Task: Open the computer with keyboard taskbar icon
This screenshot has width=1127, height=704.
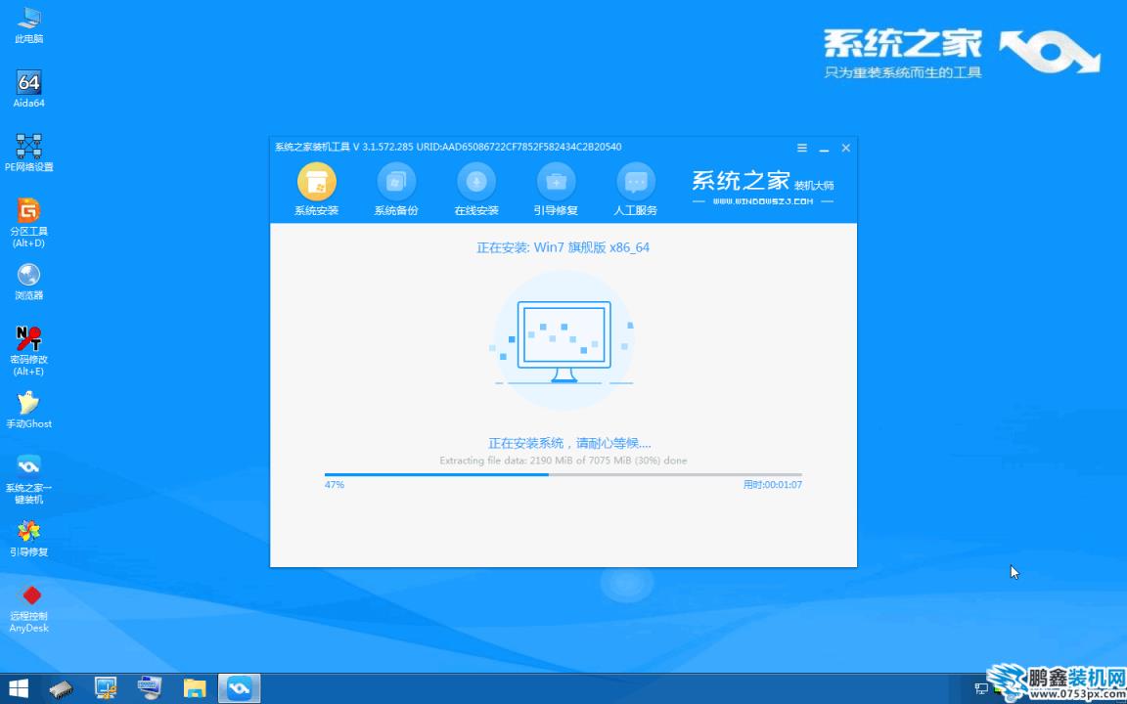Action: tap(151, 689)
